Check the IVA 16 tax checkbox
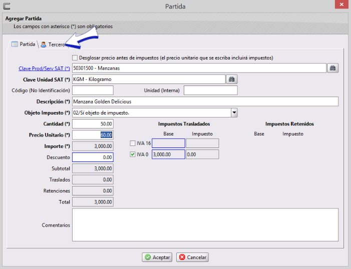The image size is (351, 269). tap(133, 143)
